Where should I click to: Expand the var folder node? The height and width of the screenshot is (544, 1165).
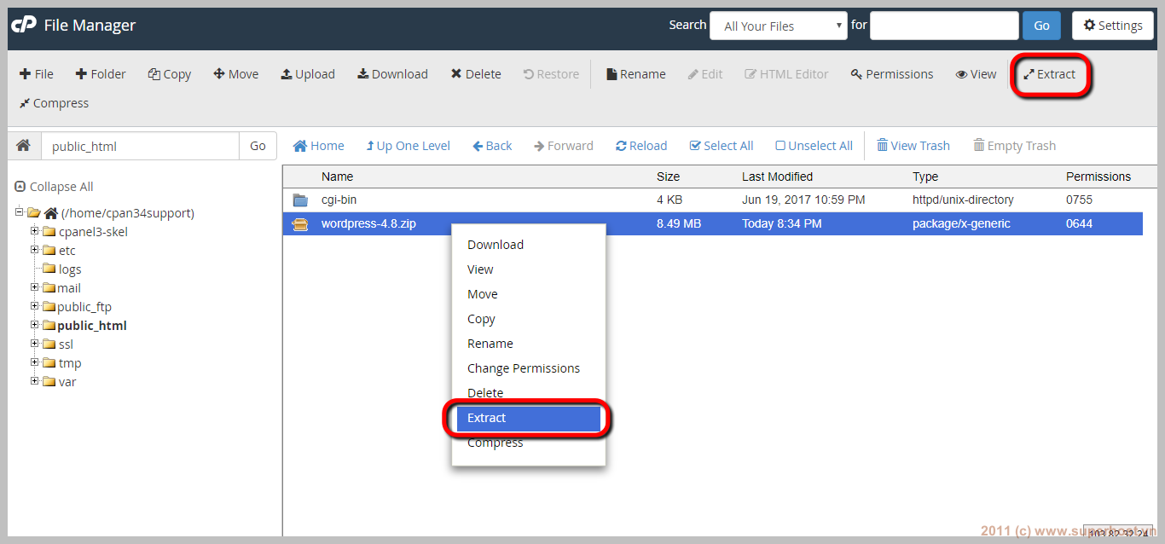coord(35,380)
